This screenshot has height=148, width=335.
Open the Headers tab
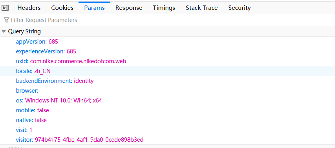29,8
